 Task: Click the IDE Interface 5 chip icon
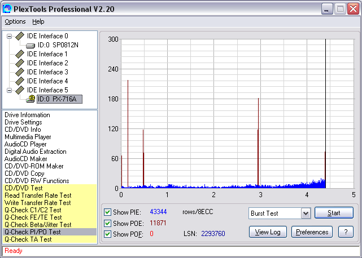[20, 90]
